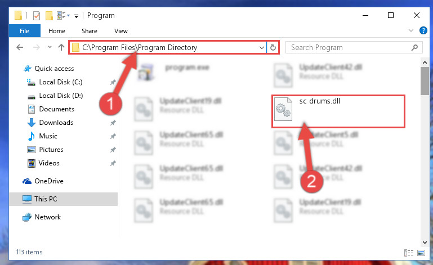The width and height of the screenshot is (433, 265).
Task: Open Local Disk (C:) in the sidebar
Action: coord(61,82)
